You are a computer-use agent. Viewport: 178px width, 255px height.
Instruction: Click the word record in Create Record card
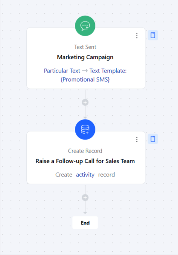106,175
